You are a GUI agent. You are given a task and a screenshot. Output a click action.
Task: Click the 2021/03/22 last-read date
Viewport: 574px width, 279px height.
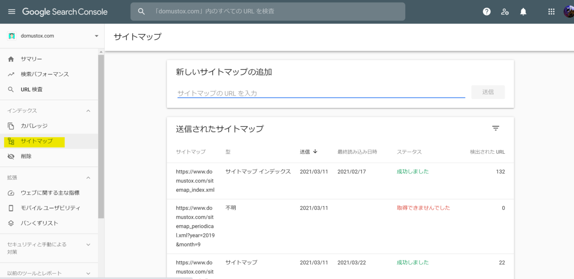(x=352, y=262)
